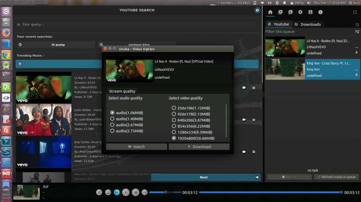The width and height of the screenshot is (361, 202).
Task: Stop playback with the stop button
Action: coord(136,192)
